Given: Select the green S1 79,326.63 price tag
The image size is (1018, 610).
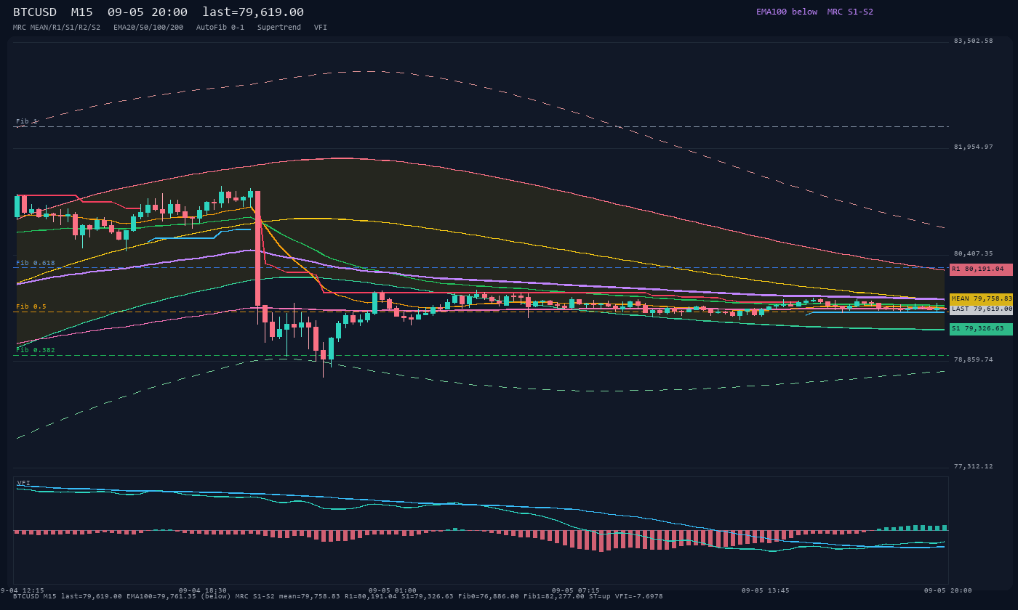Looking at the screenshot, I should click(x=981, y=329).
